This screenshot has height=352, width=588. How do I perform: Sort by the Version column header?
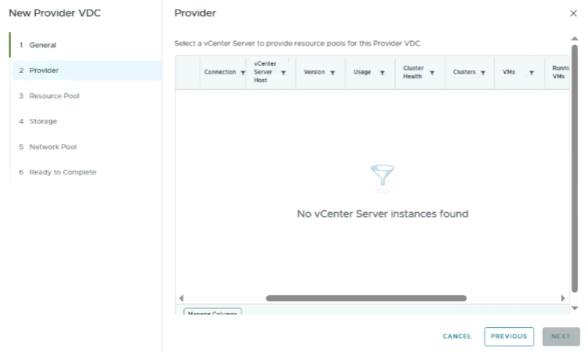(314, 72)
